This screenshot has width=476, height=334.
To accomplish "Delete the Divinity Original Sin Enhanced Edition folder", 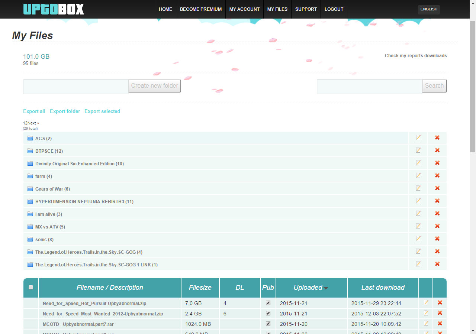I will 437,163.
